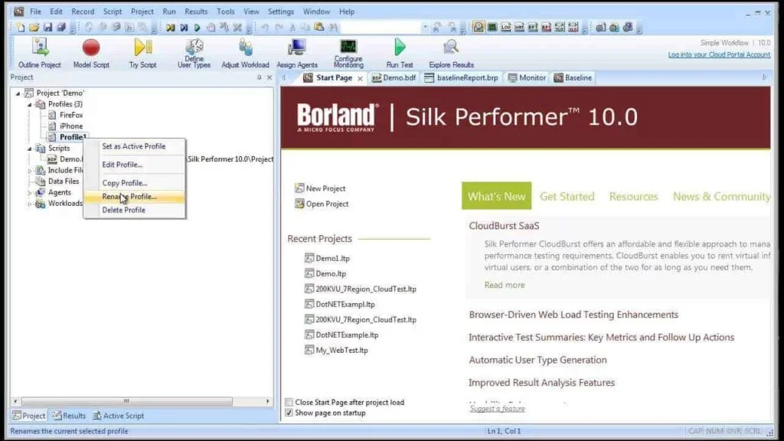Screen dimensions: 784x441
Task: Tick Close Start Page after project load
Action: [289, 402]
